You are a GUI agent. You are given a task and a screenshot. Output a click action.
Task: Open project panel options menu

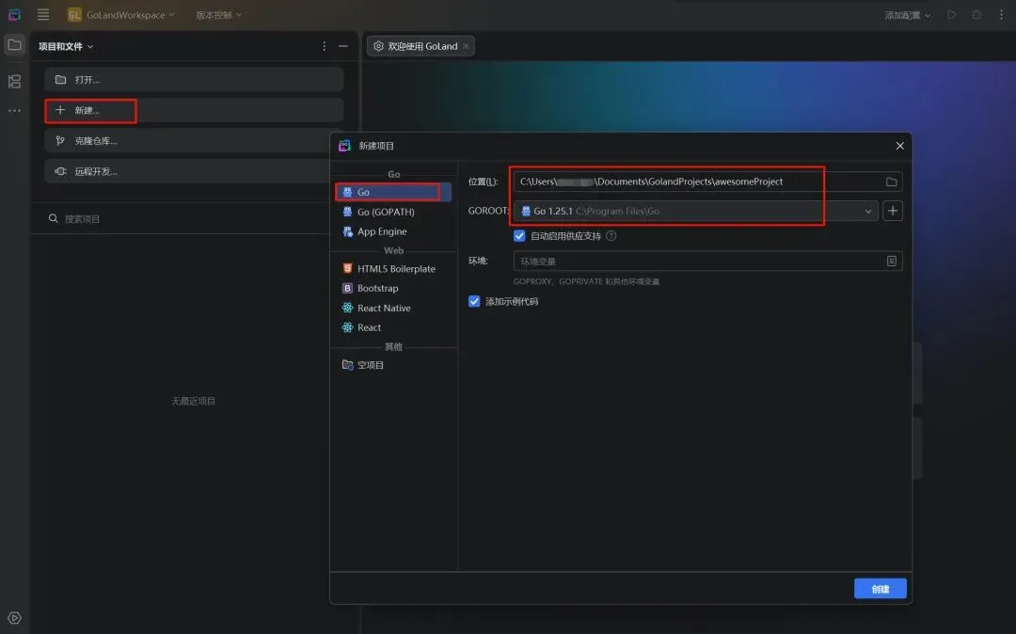point(324,46)
